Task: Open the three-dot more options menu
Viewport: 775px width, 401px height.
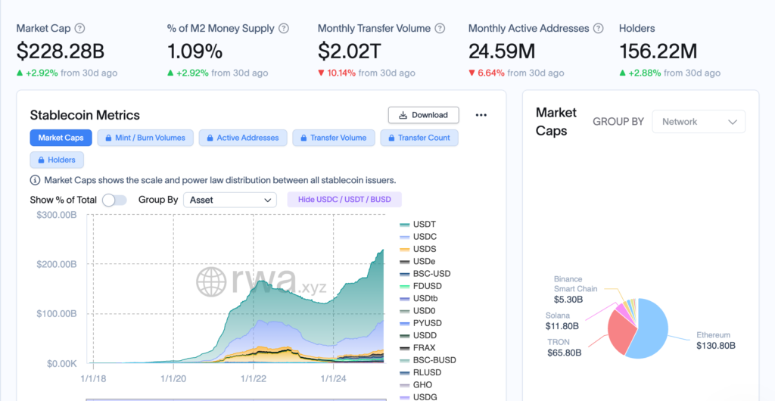Action: coord(481,115)
